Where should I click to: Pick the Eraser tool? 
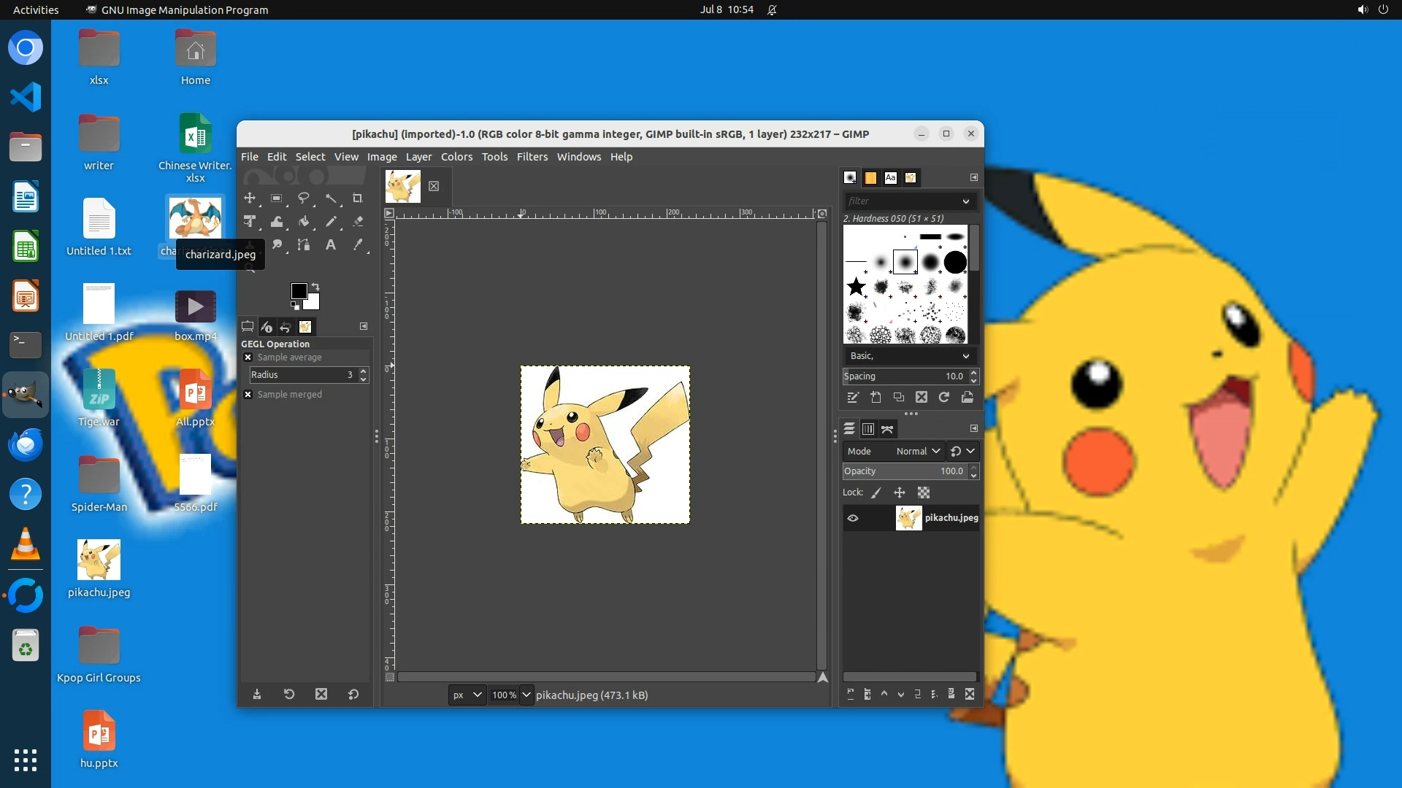[358, 221]
